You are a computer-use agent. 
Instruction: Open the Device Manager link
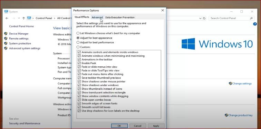click(19, 34)
